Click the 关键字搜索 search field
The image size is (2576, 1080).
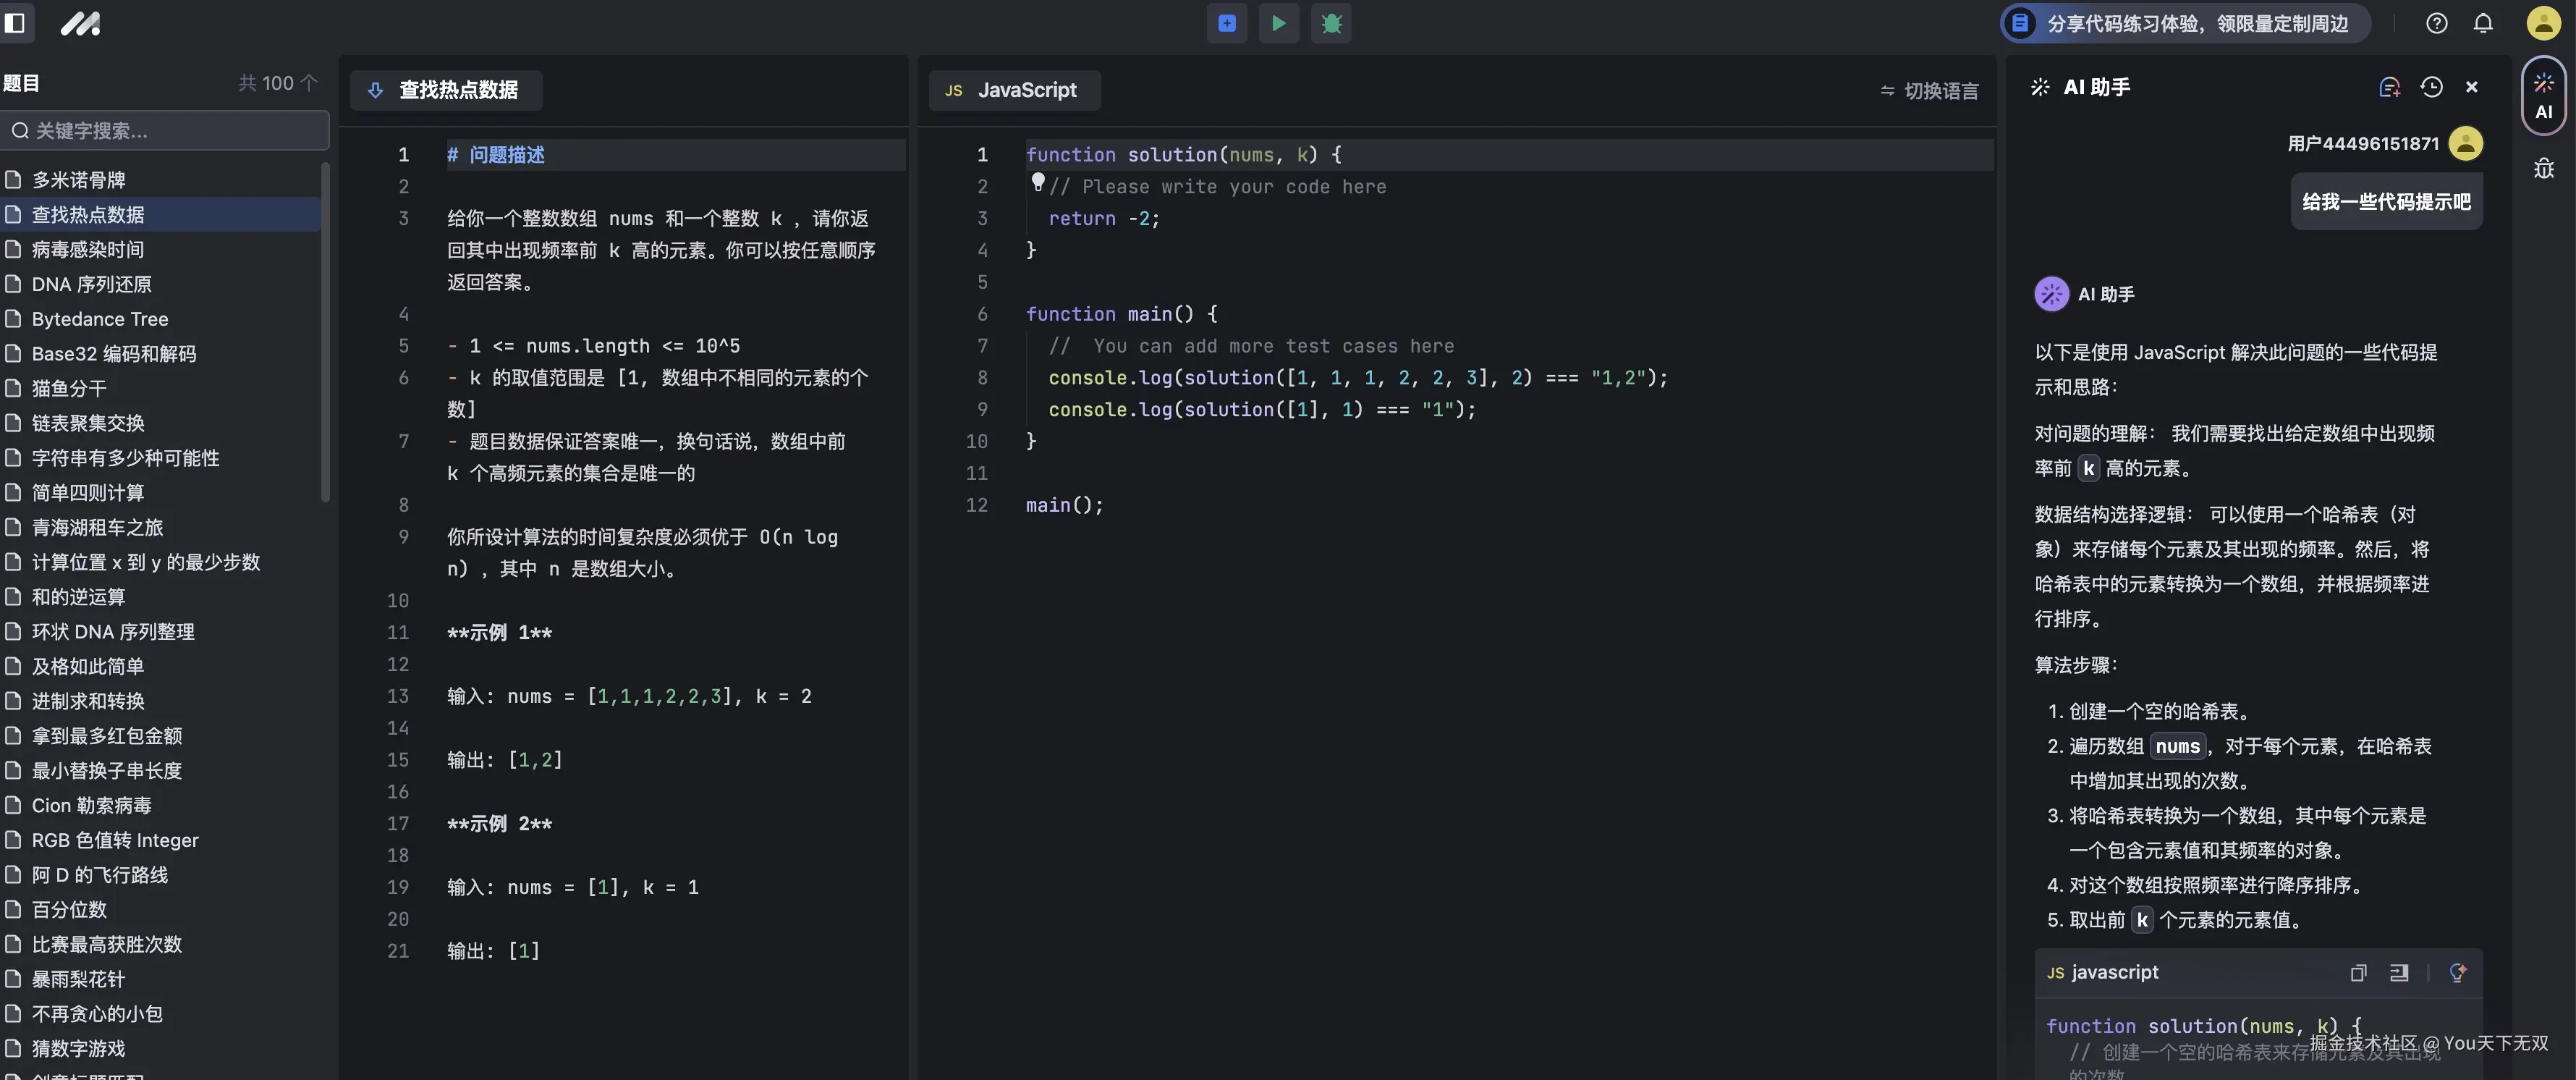(x=165, y=131)
